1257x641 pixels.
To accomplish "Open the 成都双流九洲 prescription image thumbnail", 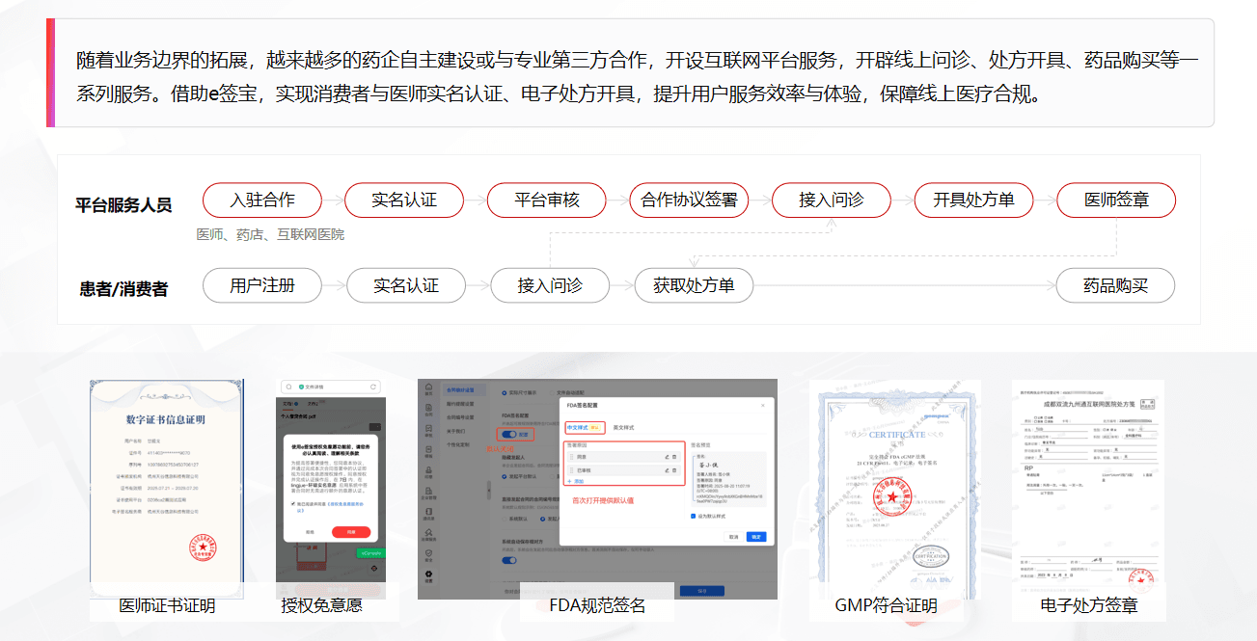I will [x=1088, y=489].
